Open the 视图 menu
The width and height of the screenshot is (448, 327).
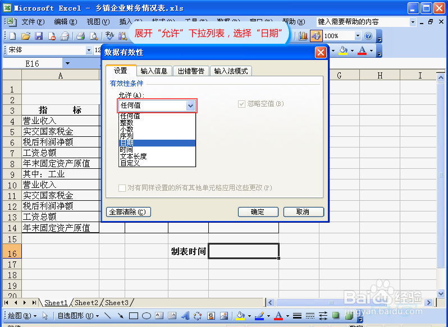pyautogui.click(x=98, y=22)
